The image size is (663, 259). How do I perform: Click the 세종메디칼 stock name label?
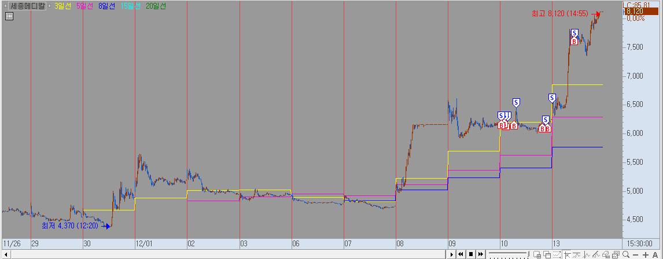pyautogui.click(x=27, y=6)
